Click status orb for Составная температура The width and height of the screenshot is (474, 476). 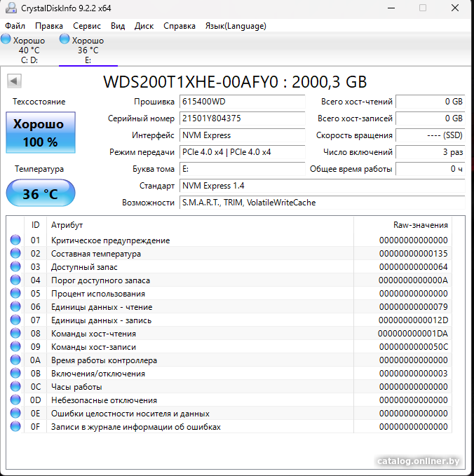tap(15, 253)
